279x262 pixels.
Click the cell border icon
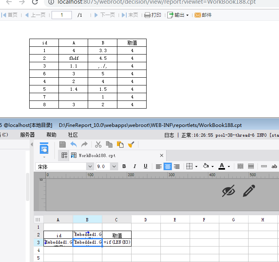189,166
